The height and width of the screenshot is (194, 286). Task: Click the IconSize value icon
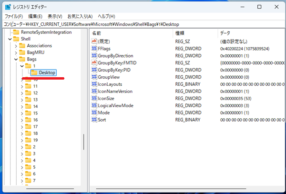pos(94,98)
